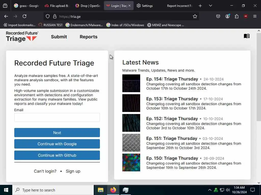Open Firefox icon in taskbar
The height and width of the screenshot is (195, 261).
coord(113,190)
